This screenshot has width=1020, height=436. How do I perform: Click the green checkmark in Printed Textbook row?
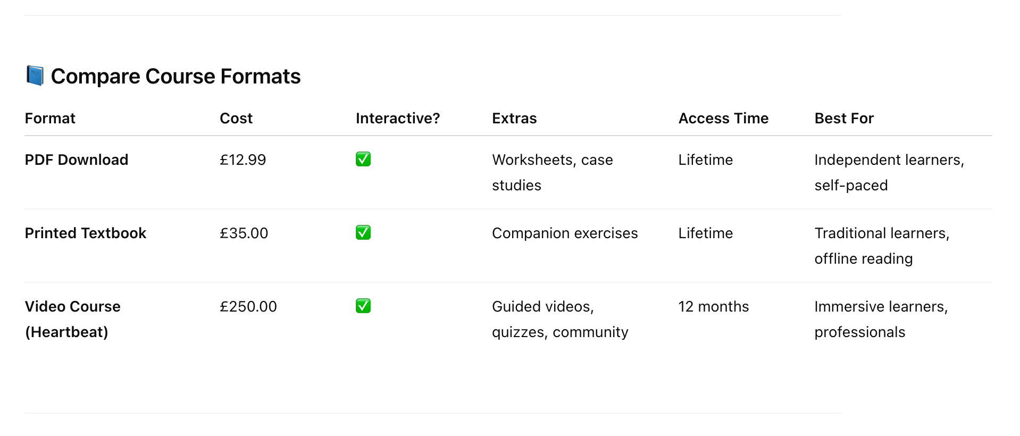[x=363, y=232]
